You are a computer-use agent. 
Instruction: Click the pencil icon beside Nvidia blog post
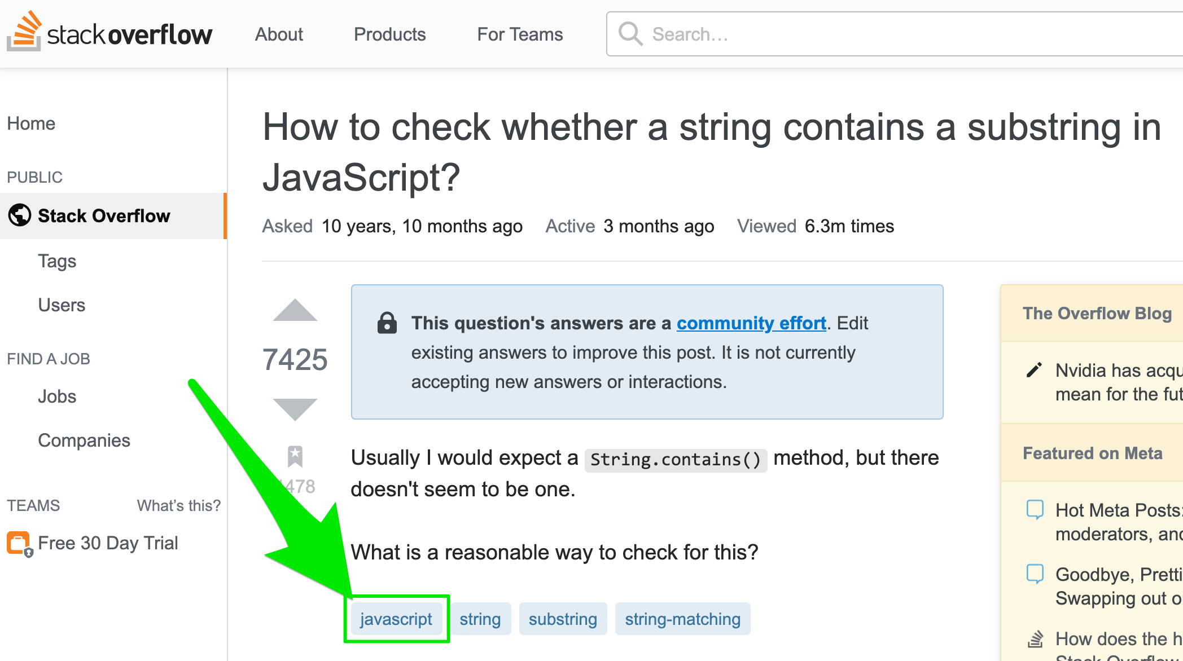tap(1034, 370)
